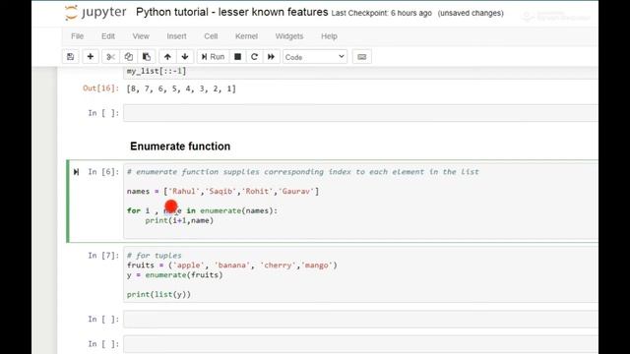Click the for loop enumerate(names) line
The image size is (630, 354).
click(202, 210)
